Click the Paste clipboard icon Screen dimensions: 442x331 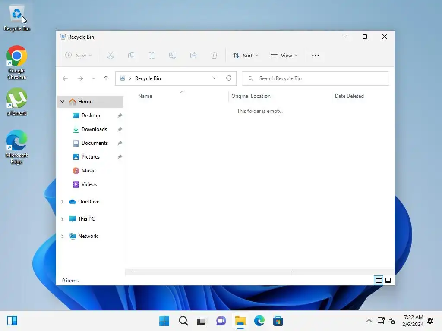[152, 56]
